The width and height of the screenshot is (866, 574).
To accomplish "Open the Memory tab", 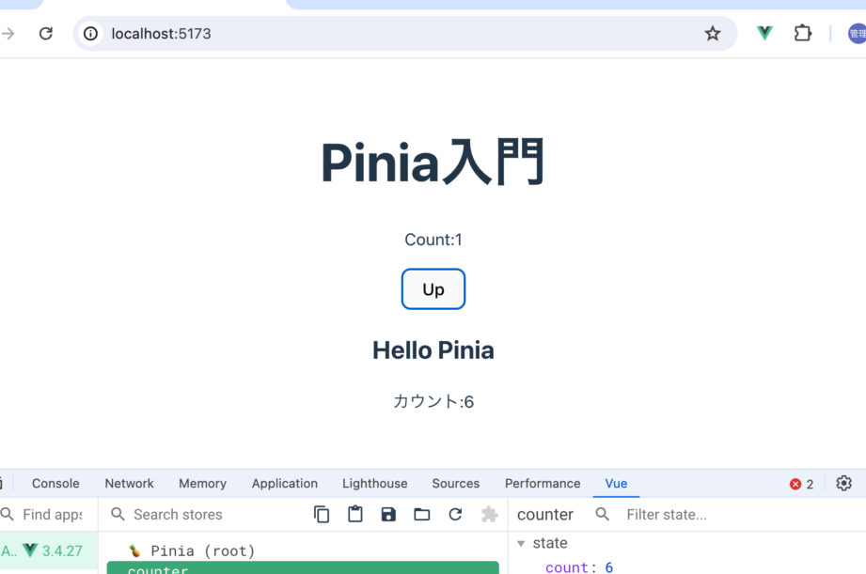I will click(203, 484).
